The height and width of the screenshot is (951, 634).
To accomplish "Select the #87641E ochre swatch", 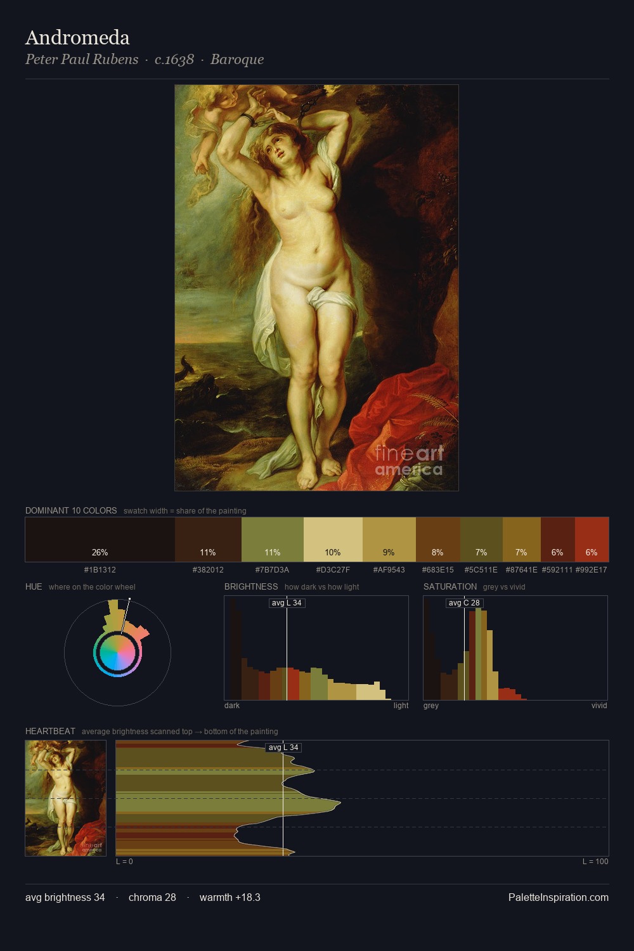I will click(x=522, y=540).
